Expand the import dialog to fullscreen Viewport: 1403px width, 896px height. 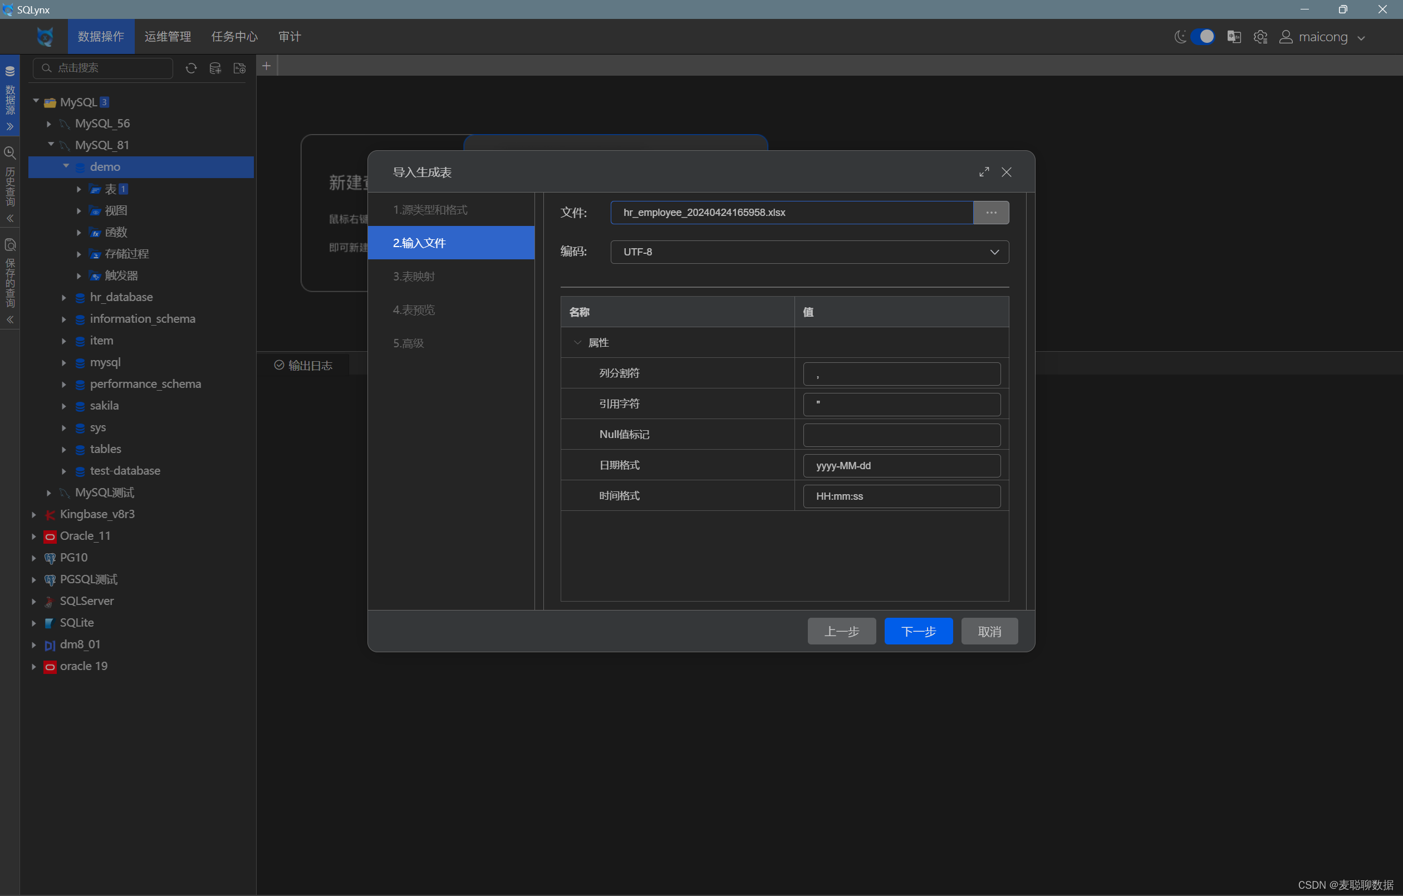(984, 172)
